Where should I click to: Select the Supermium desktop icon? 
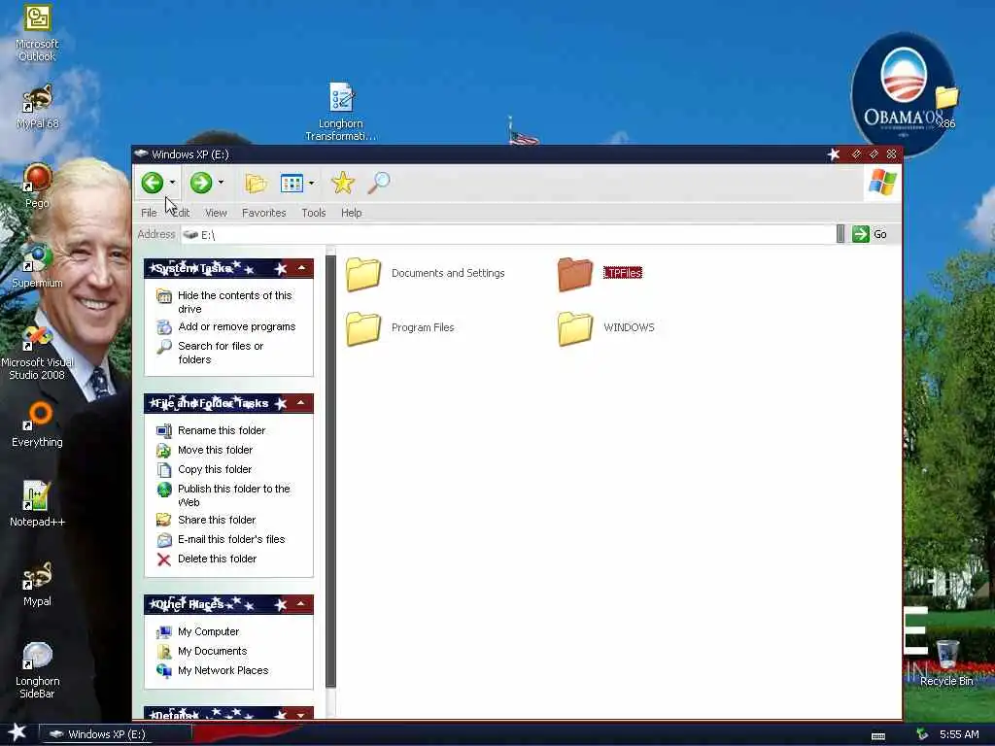point(37,265)
